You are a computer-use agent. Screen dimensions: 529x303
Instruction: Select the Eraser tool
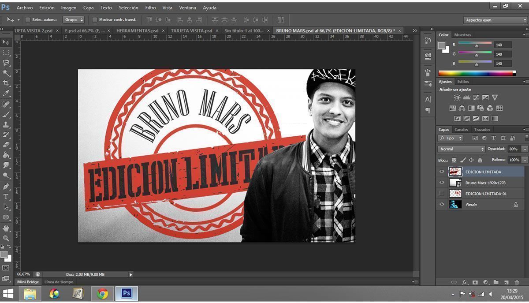pyautogui.click(x=6, y=145)
